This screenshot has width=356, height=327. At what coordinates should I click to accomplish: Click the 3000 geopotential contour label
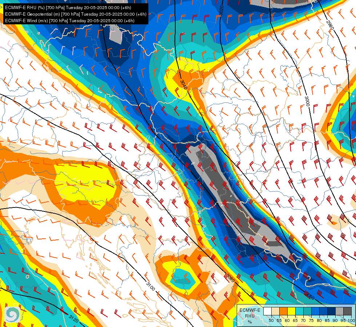coord(307,101)
